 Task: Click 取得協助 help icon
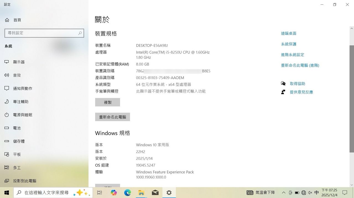point(283,83)
